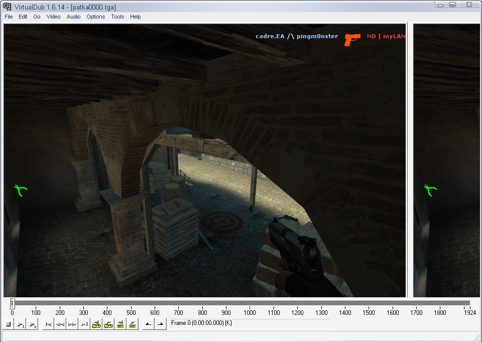This screenshot has height=342, width=482.
Task: Click the timeline label 800
Action: point(202,313)
